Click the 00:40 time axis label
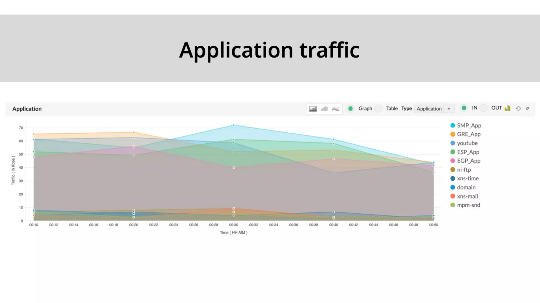 334,225
